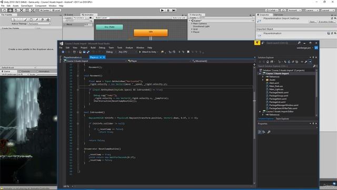Start Unity Play mode
The image size is (337, 190).
tap(163, 10)
